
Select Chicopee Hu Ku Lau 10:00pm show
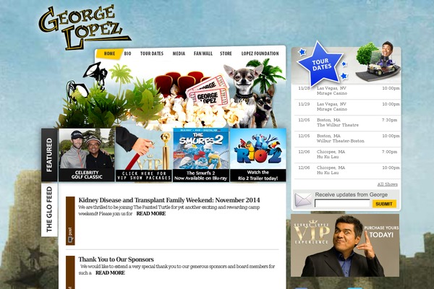point(348,171)
